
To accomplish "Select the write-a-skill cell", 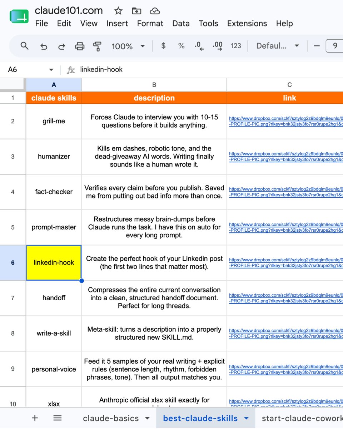I will click(x=54, y=333).
